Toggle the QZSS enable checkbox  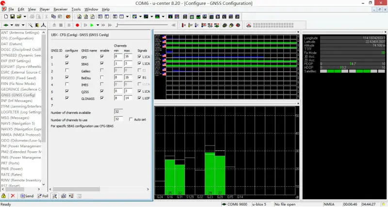[102, 91]
